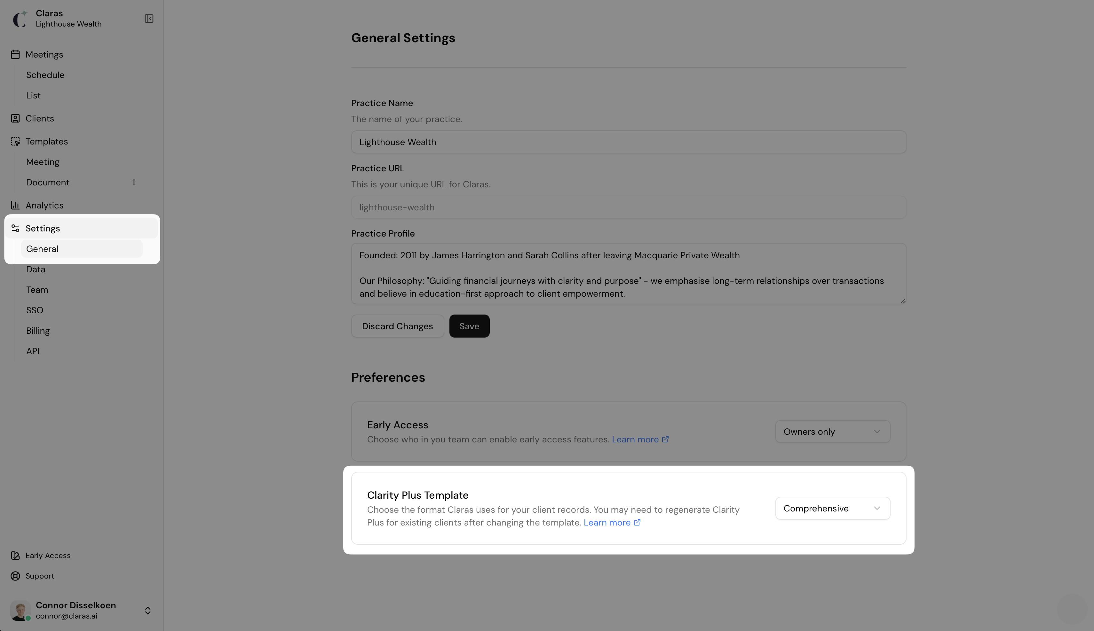
Task: Open the Schedule page under Meetings
Action: click(x=45, y=75)
